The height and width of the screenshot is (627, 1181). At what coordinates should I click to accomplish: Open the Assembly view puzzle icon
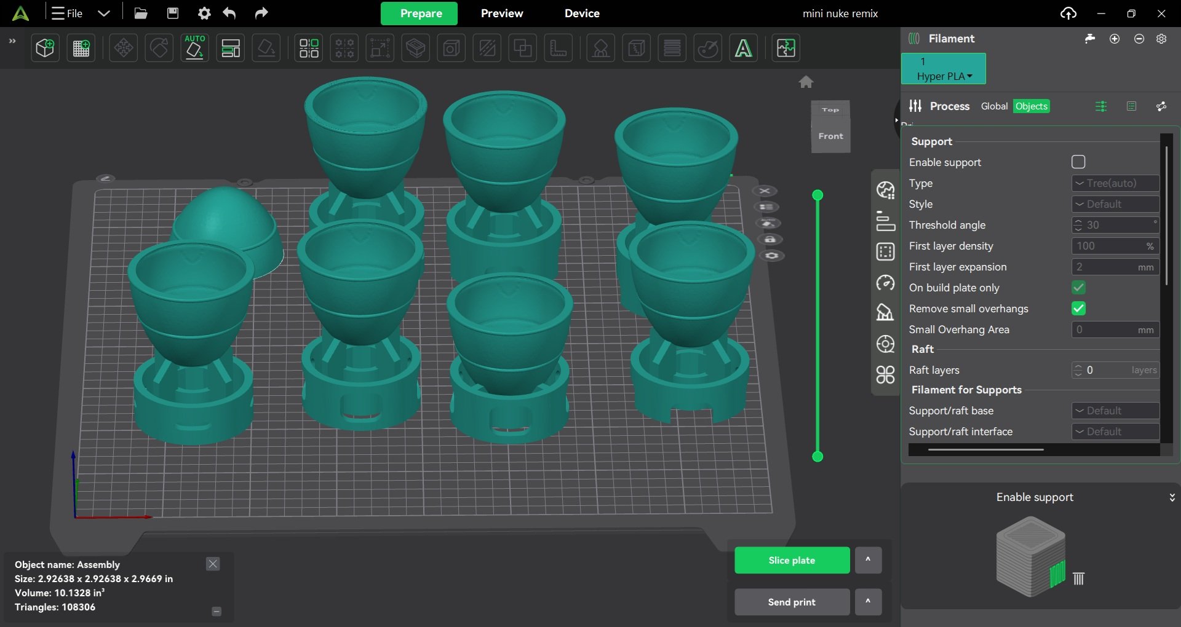point(786,48)
